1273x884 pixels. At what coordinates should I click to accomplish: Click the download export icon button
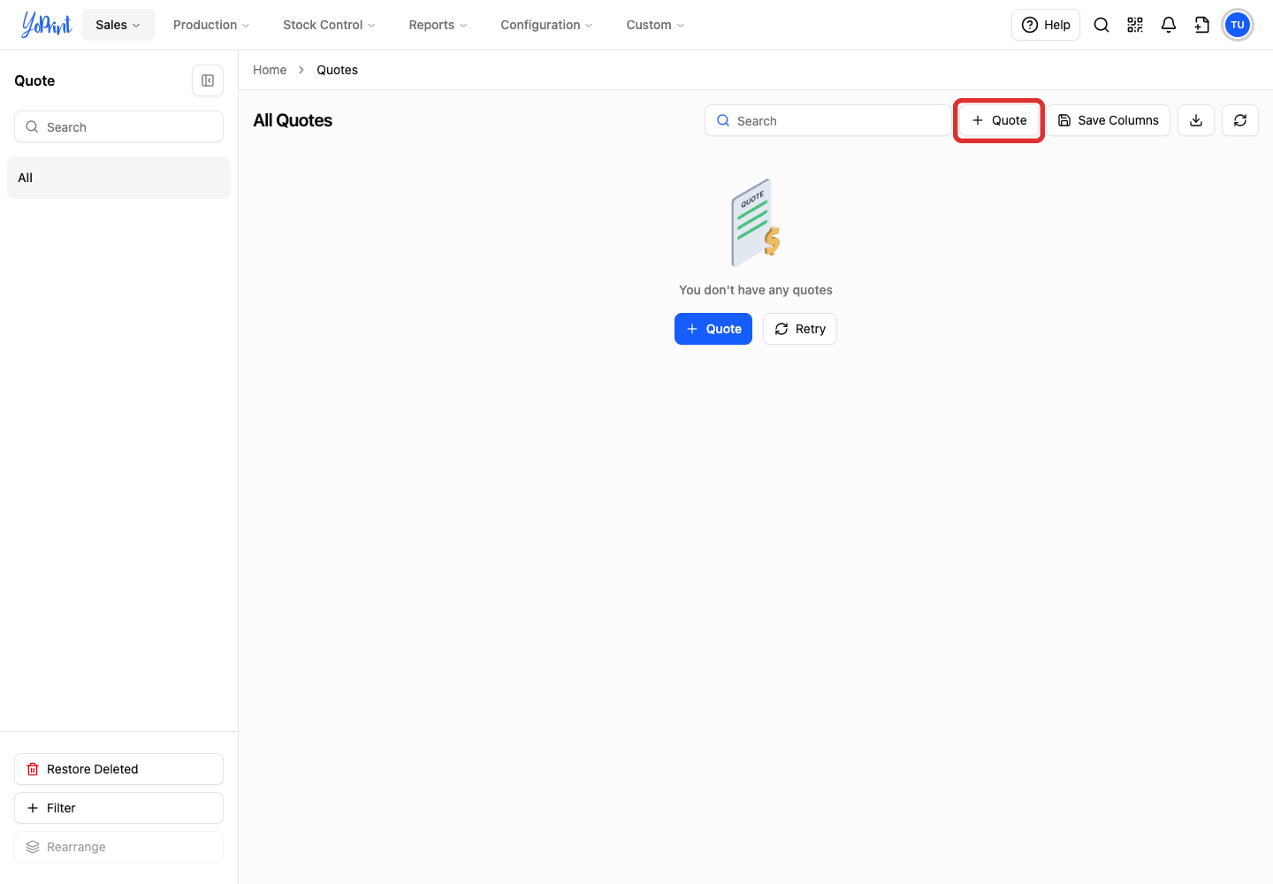tap(1196, 120)
